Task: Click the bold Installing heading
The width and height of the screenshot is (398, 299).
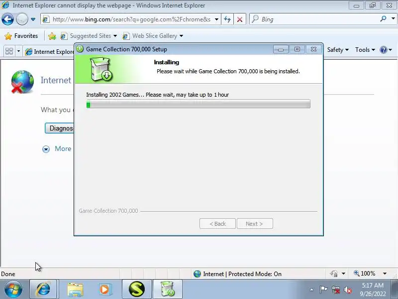Action: pos(167,62)
